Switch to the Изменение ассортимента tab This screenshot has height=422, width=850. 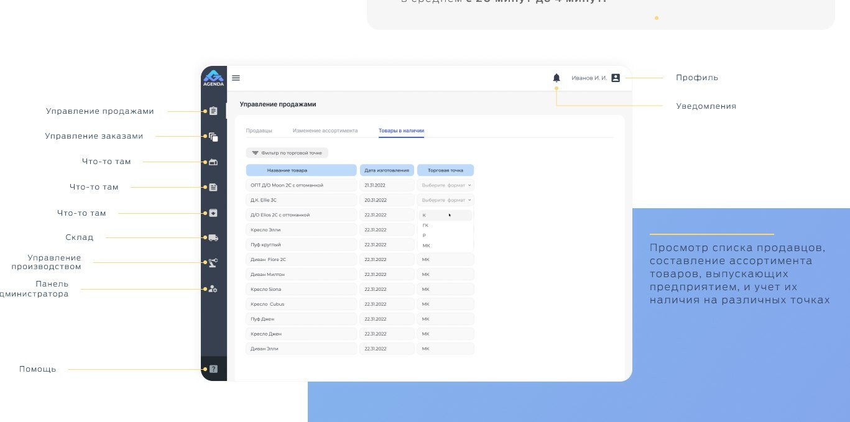click(325, 131)
